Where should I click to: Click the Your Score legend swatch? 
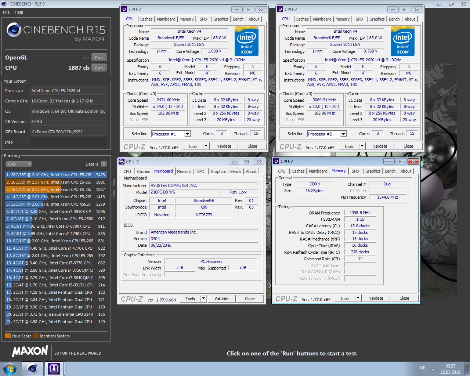(8, 336)
